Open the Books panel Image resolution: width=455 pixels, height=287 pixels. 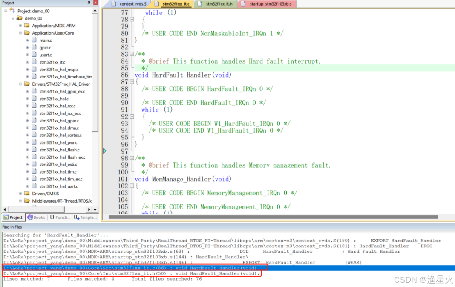point(36,217)
